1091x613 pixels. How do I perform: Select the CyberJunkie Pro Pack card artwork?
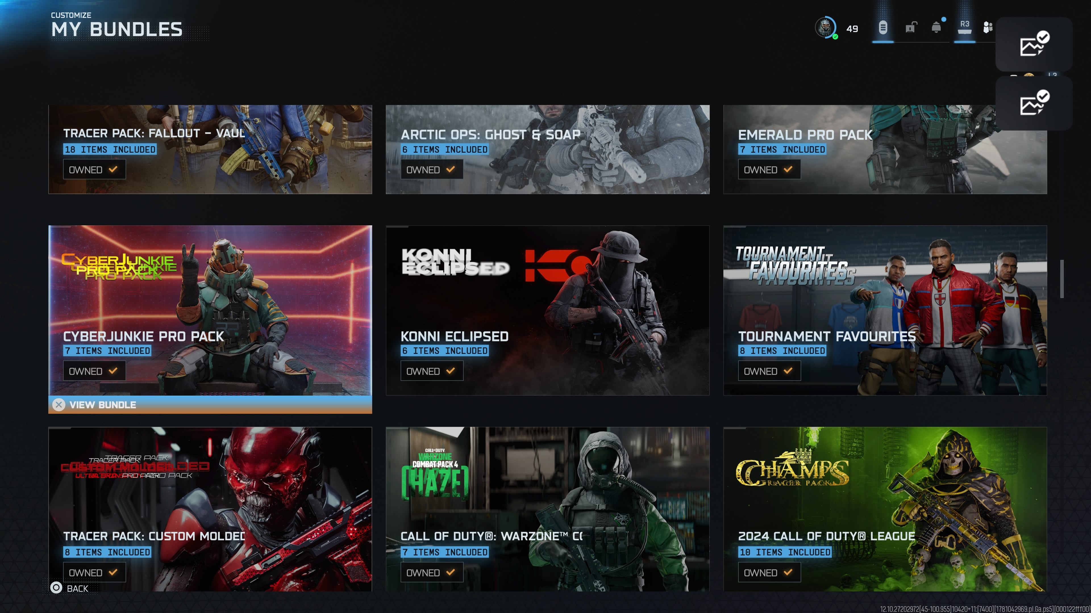(210, 310)
